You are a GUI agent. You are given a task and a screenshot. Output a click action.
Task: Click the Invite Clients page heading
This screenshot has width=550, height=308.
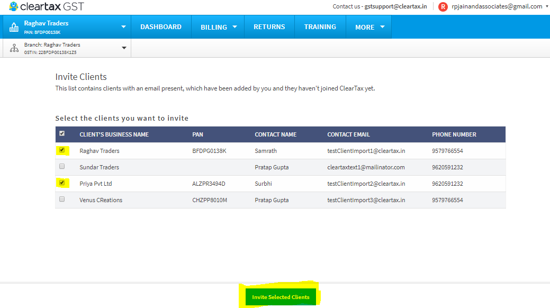(81, 77)
